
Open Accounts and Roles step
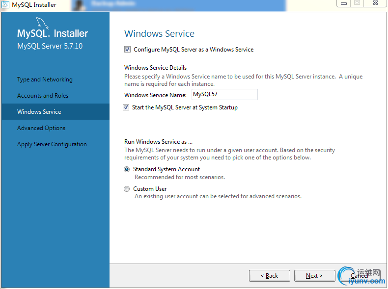click(43, 96)
